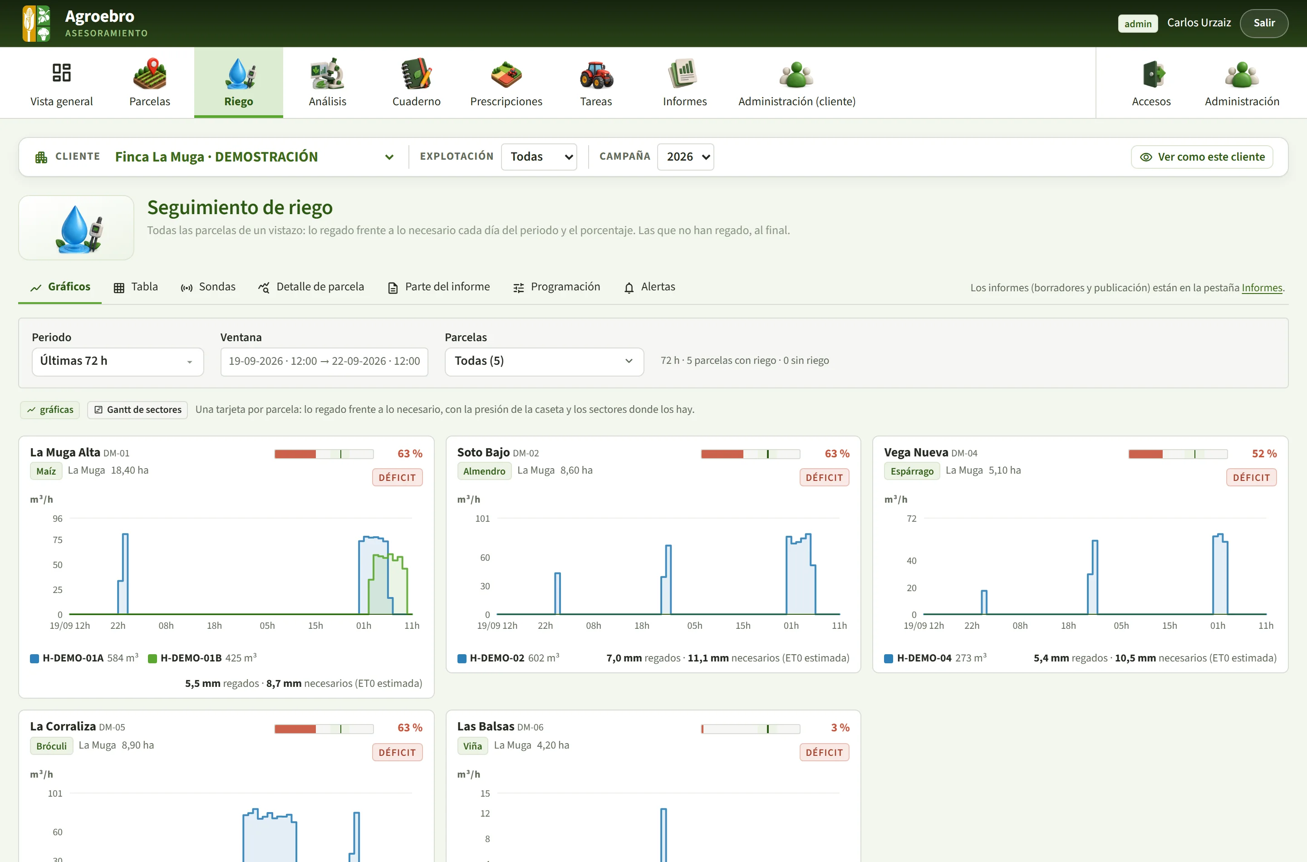This screenshot has width=1307, height=862.
Task: Click DÉFICIT badge on Soto Bajo
Action: (824, 477)
